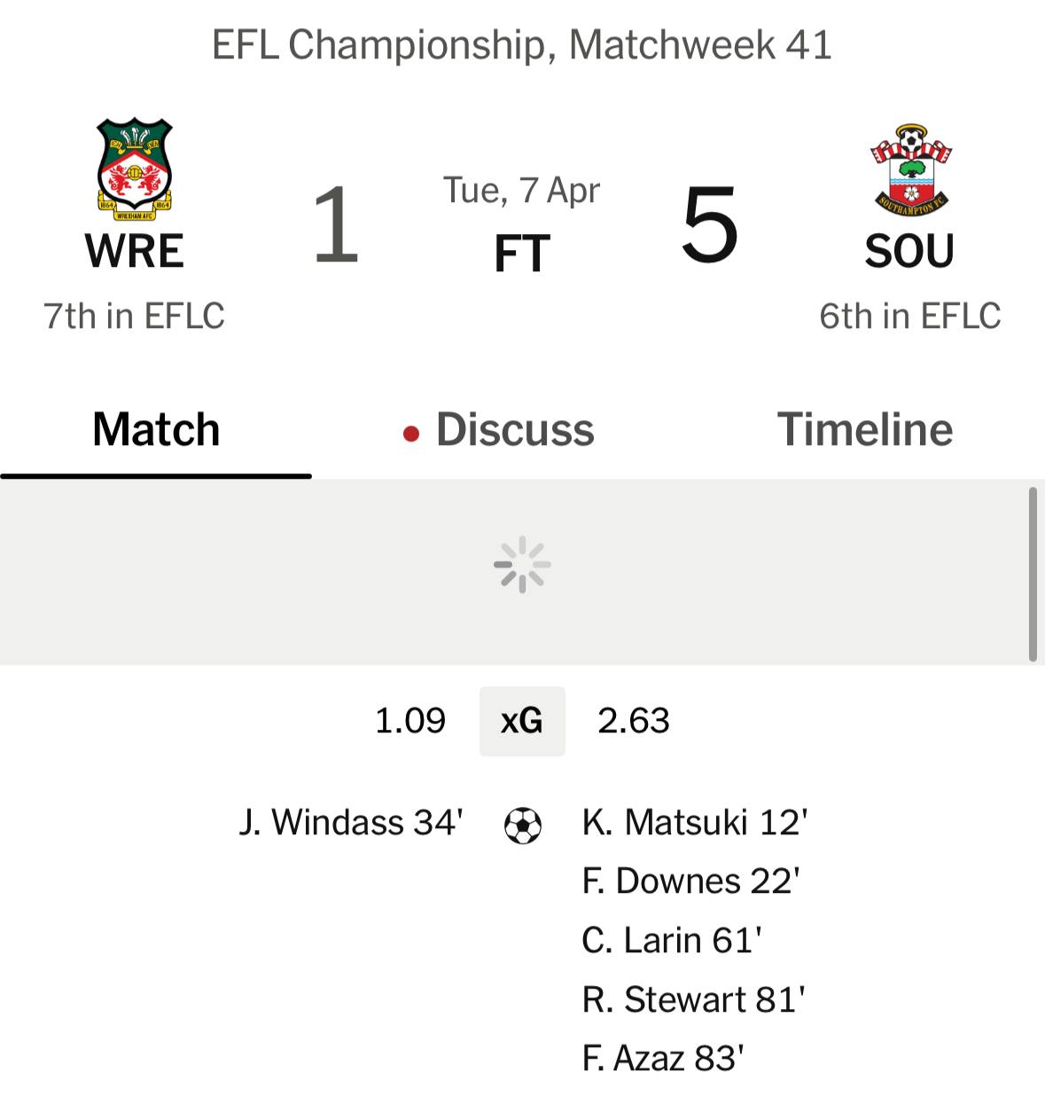Viewport: 1045px width, 1104px height.
Task: Click the soccer ball goals icon
Action: [x=522, y=825]
